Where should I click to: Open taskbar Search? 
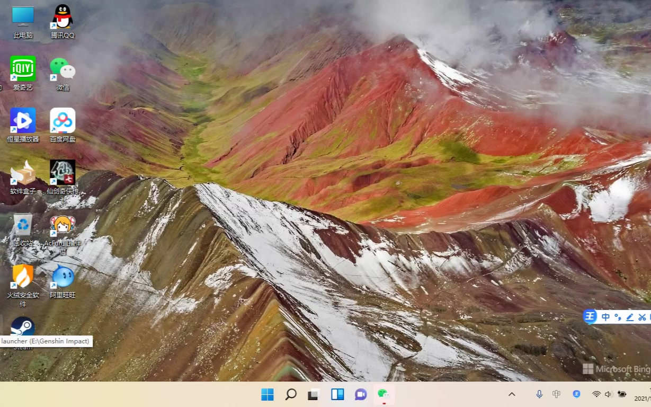coord(291,394)
